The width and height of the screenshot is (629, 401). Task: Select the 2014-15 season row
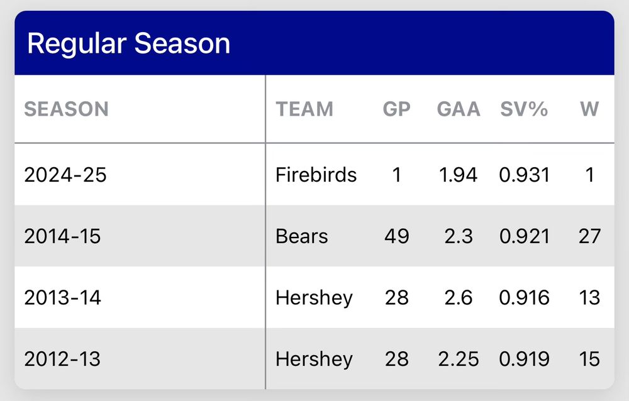click(314, 236)
